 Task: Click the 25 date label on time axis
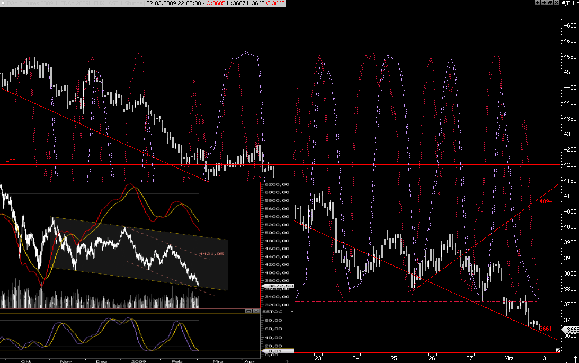click(394, 358)
